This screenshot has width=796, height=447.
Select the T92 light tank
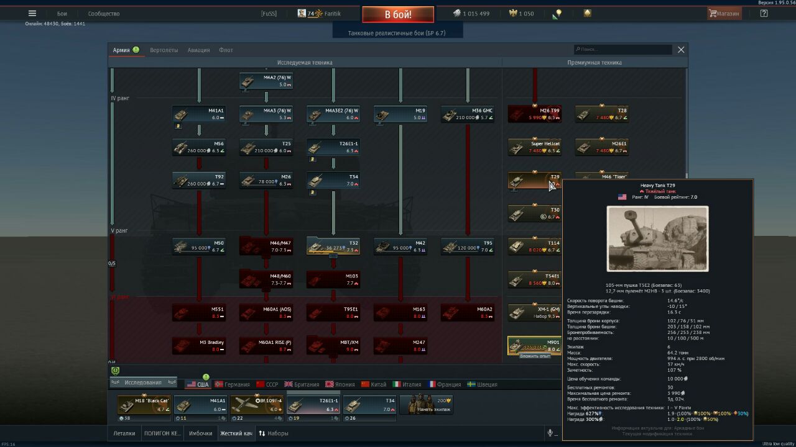click(x=199, y=180)
